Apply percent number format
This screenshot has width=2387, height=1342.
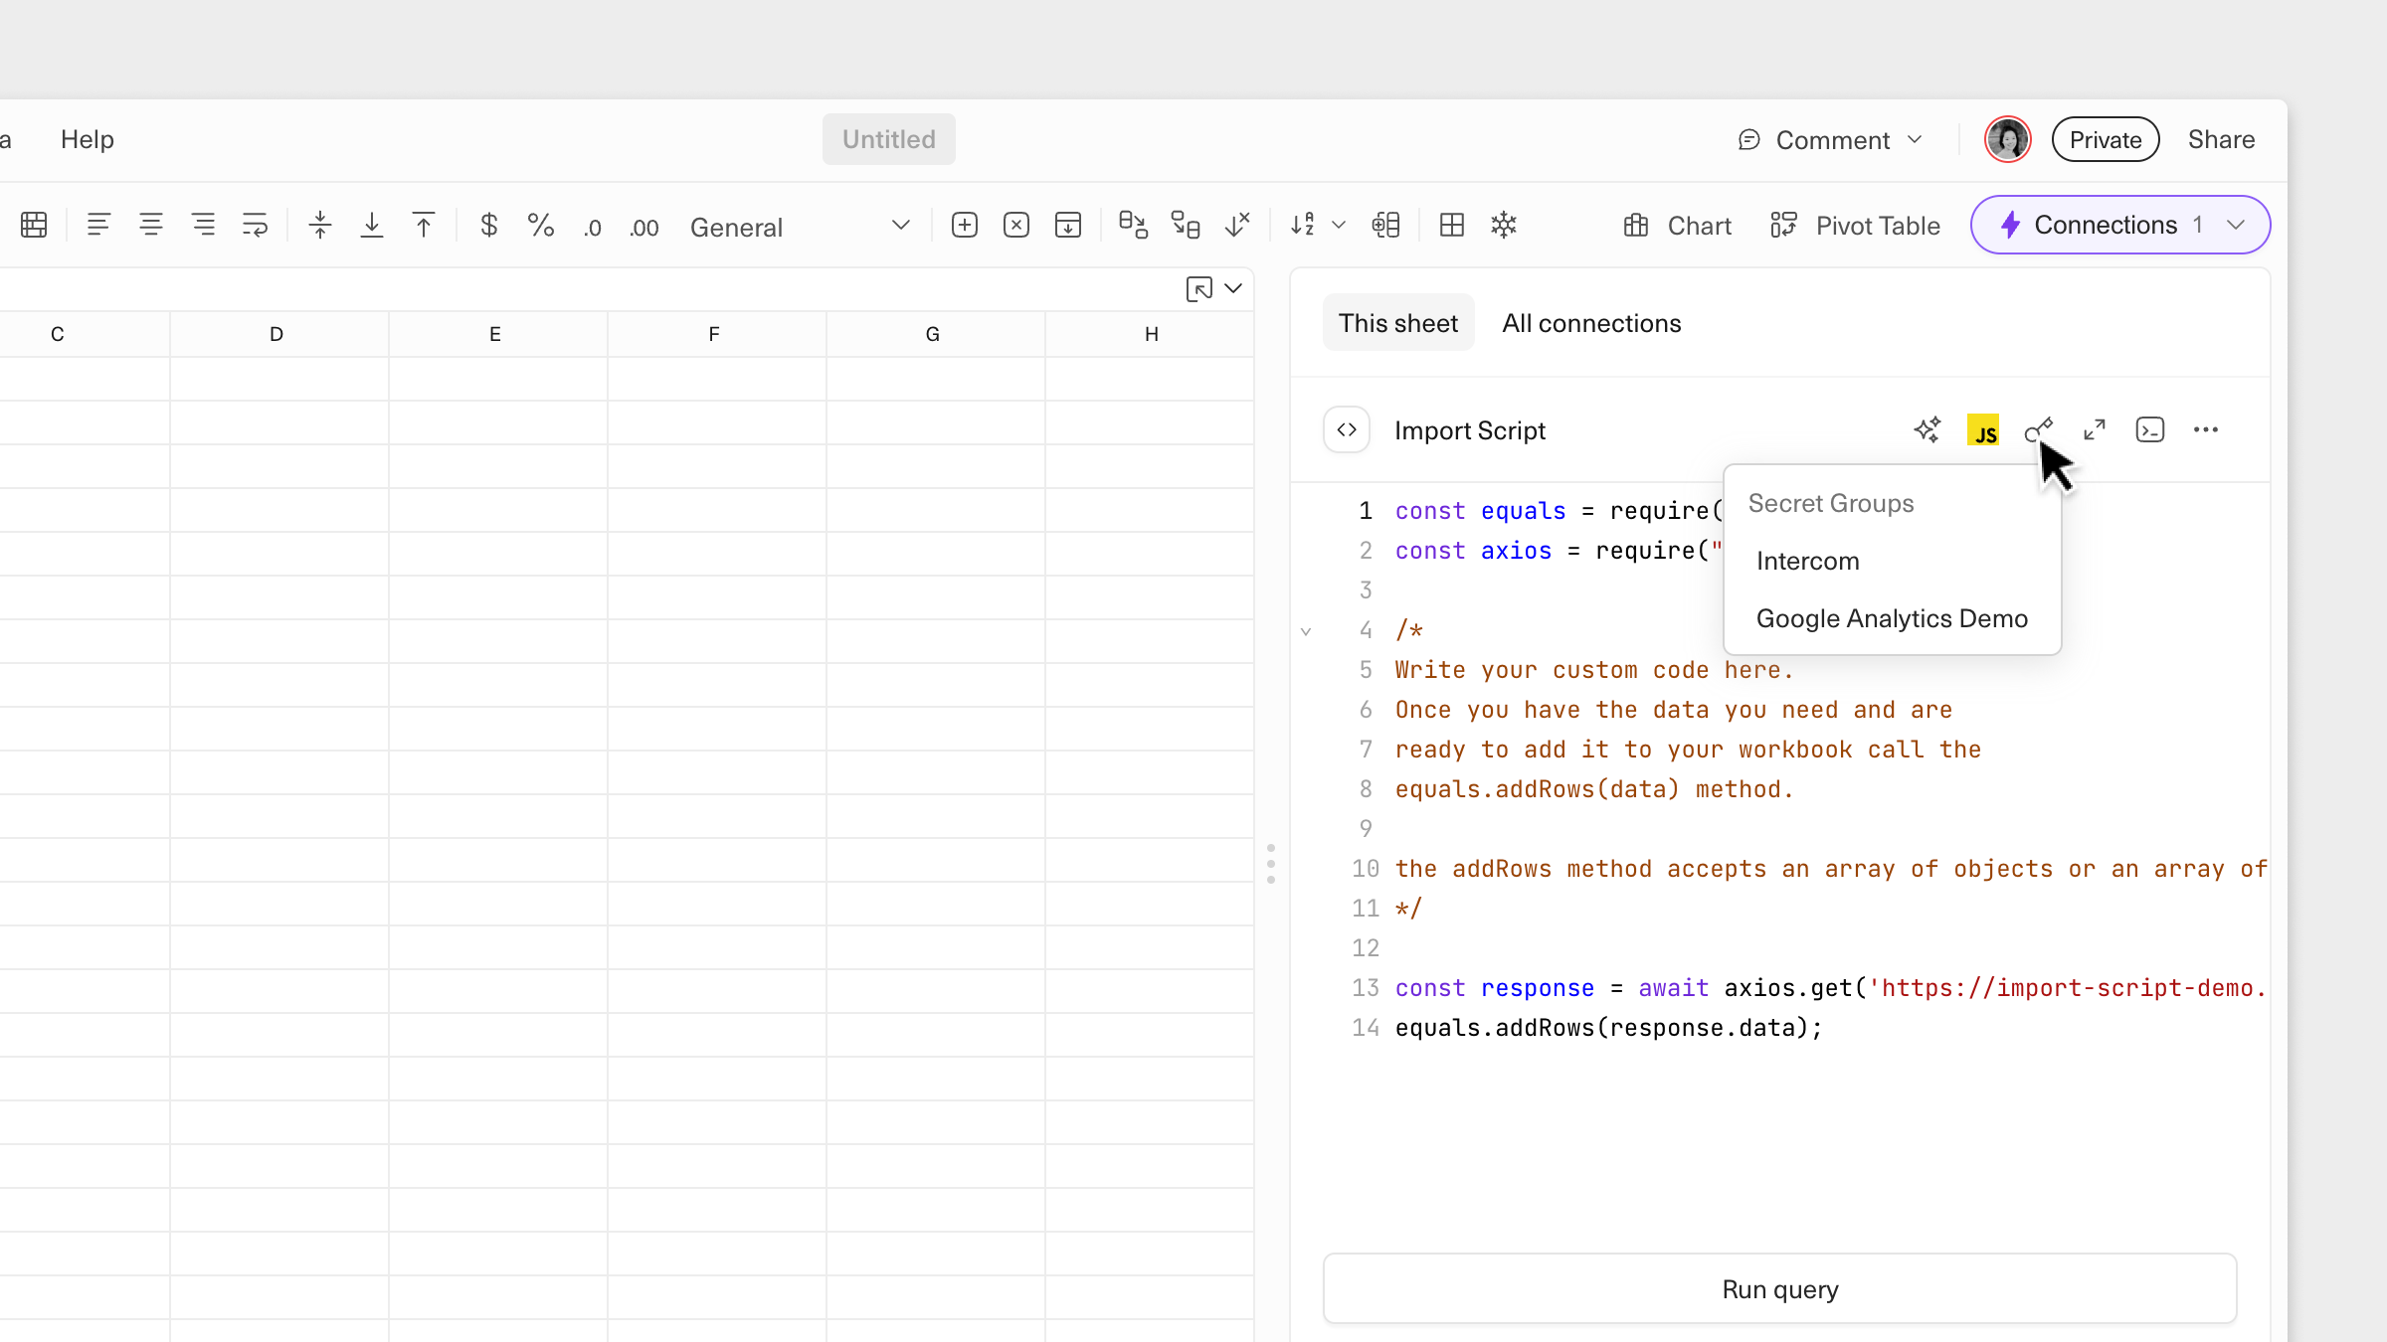click(540, 226)
